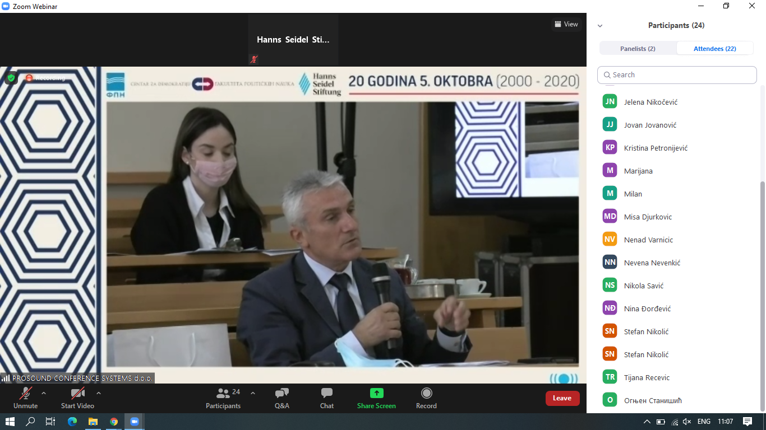Click the dark NN avatar for Nevena Nevenkić
This screenshot has height=430, width=766.
click(x=610, y=262)
